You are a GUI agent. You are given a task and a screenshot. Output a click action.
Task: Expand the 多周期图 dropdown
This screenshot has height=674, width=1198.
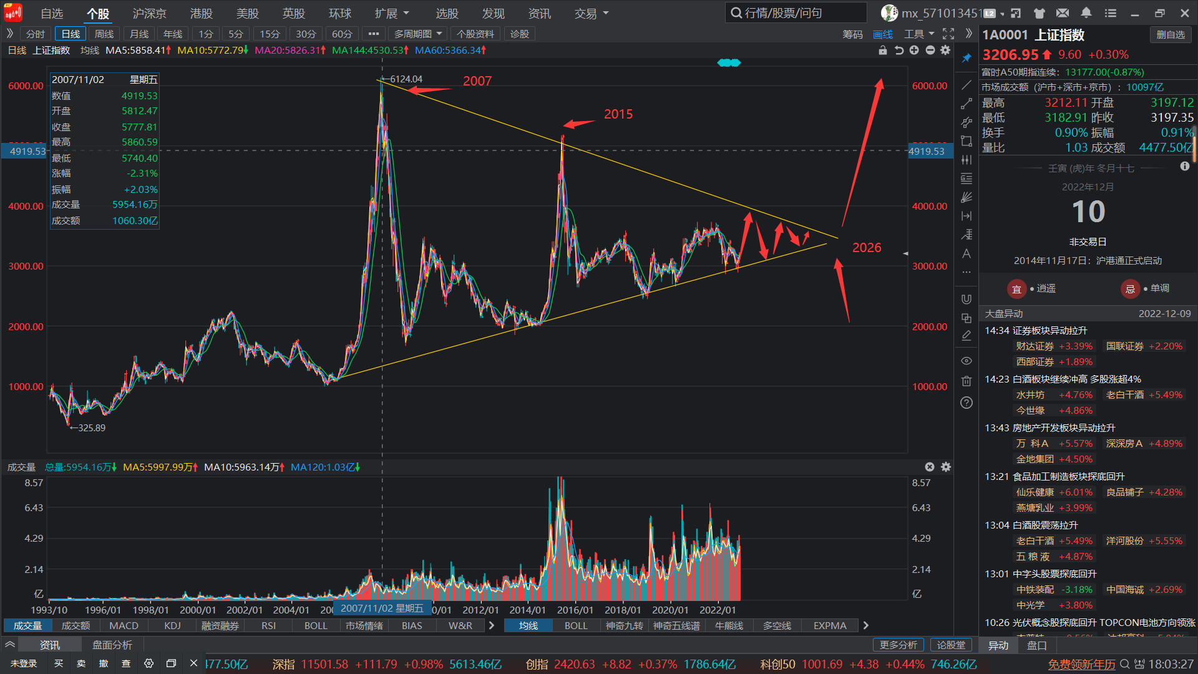(418, 34)
